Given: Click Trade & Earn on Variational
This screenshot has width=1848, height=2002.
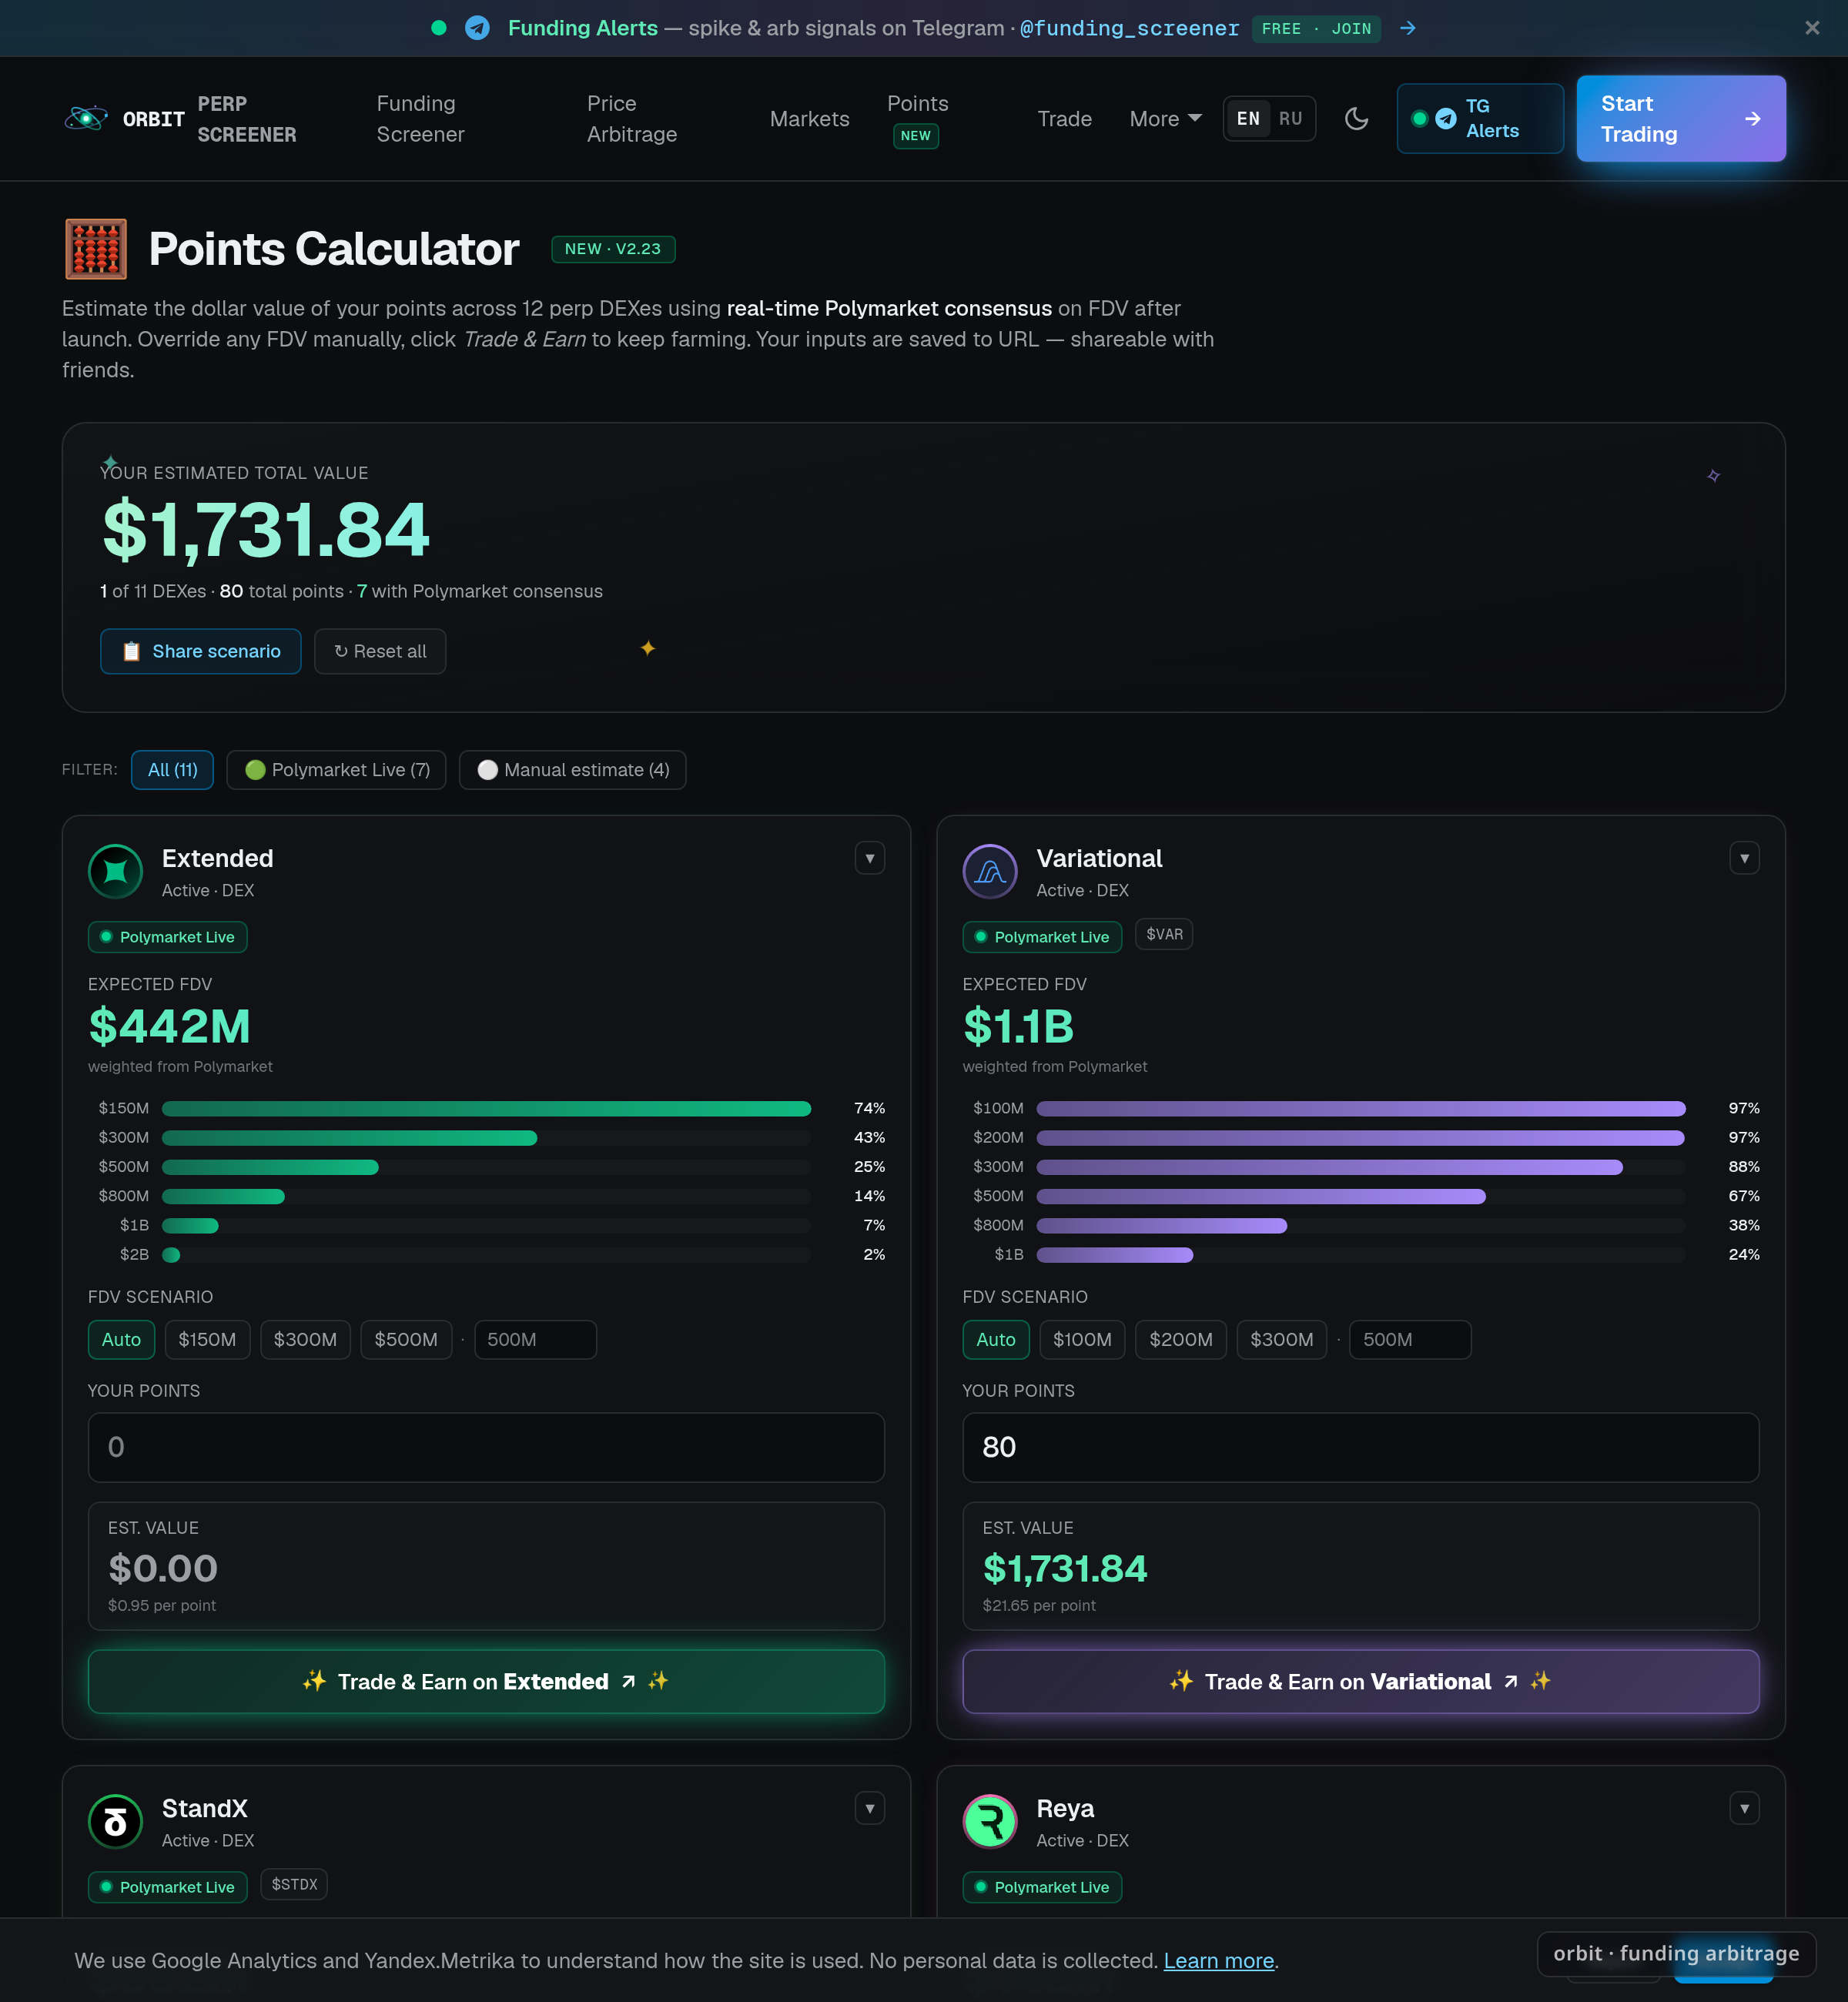Looking at the screenshot, I should pyautogui.click(x=1360, y=1681).
